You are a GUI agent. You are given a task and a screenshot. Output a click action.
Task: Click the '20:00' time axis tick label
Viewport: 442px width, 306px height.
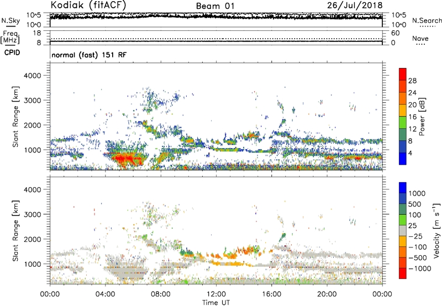coord(327,294)
